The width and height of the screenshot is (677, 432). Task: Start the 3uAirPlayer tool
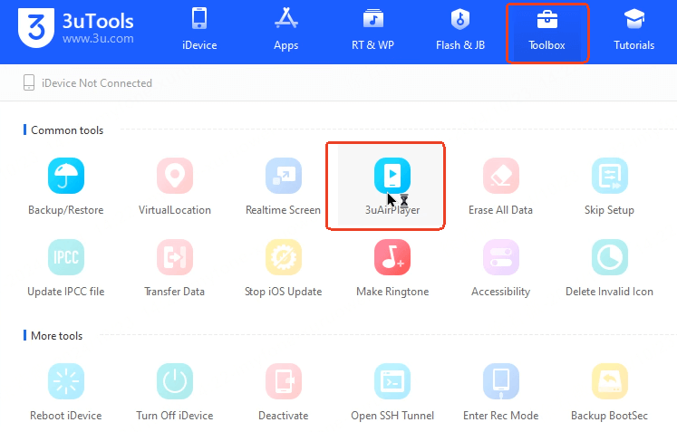point(392,176)
